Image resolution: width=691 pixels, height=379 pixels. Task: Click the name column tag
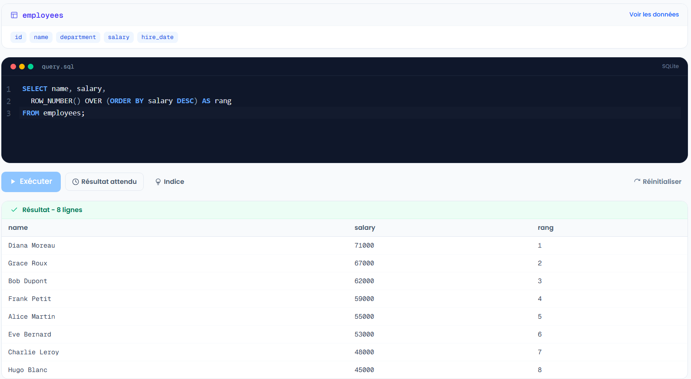41,37
